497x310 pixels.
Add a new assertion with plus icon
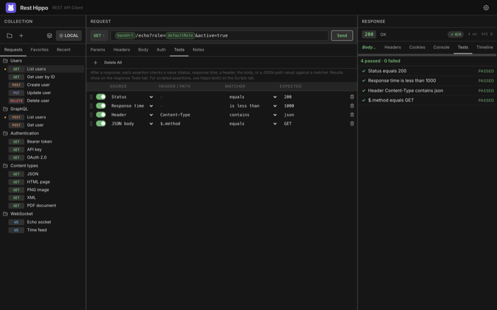(96, 63)
